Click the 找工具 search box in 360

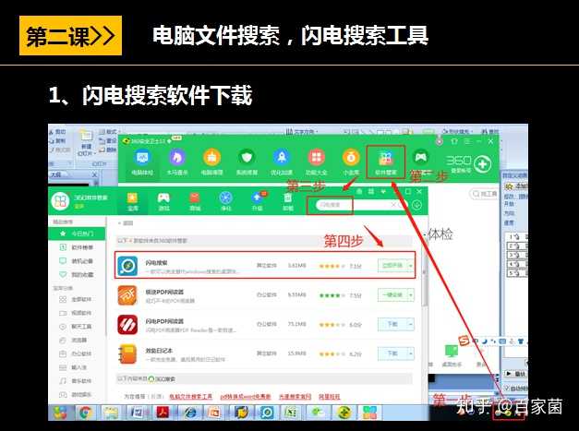[x=484, y=194]
